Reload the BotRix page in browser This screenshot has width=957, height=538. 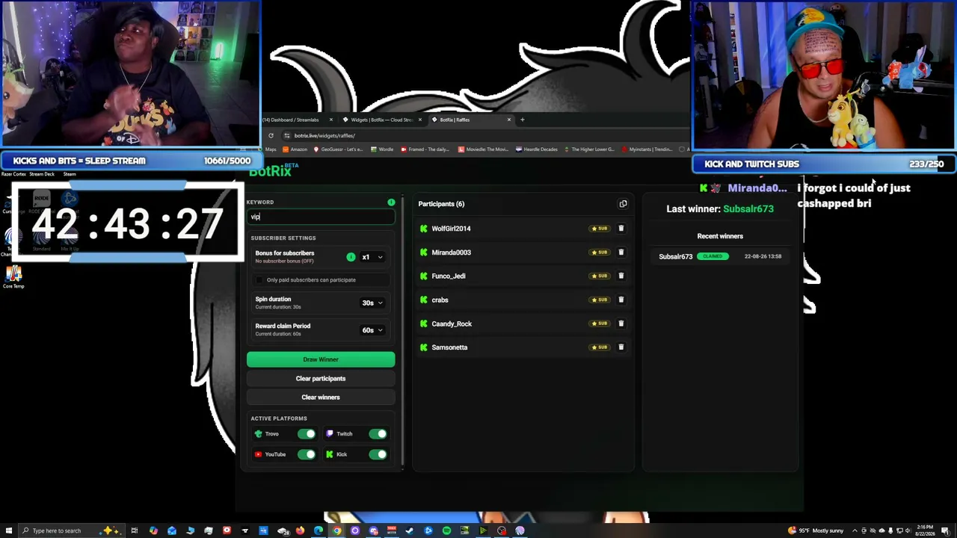coord(271,136)
